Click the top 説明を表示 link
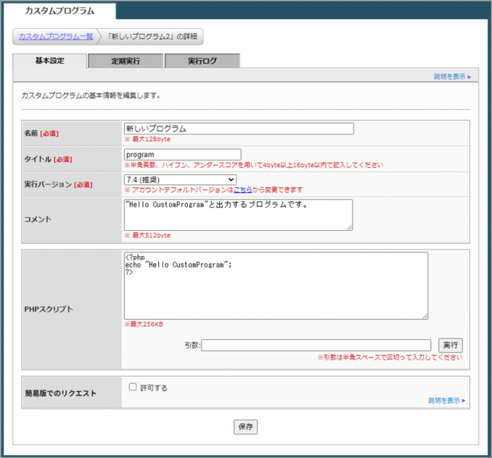The height and width of the screenshot is (458, 492). click(x=452, y=77)
